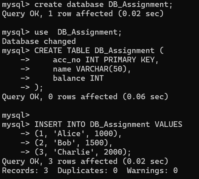This screenshot has width=199, height=179.
Task: Click the empty 'mysql>' prompt line
Action: pyautogui.click(x=16, y=115)
